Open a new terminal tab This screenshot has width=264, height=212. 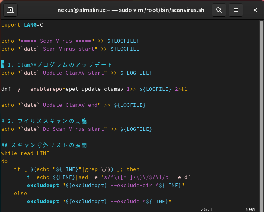click(x=10, y=10)
